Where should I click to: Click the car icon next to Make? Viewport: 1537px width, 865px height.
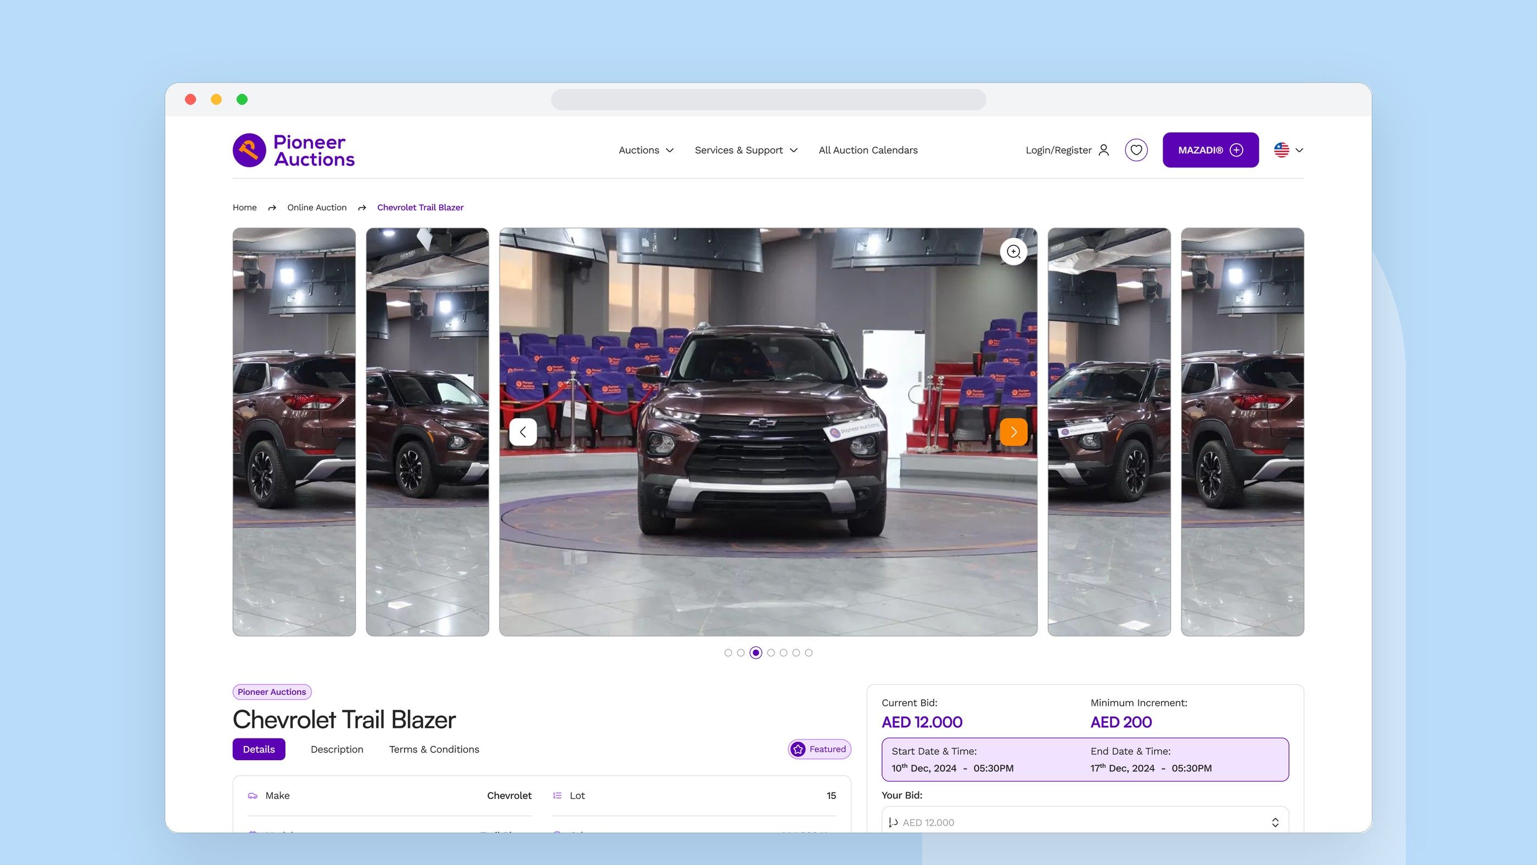253,796
